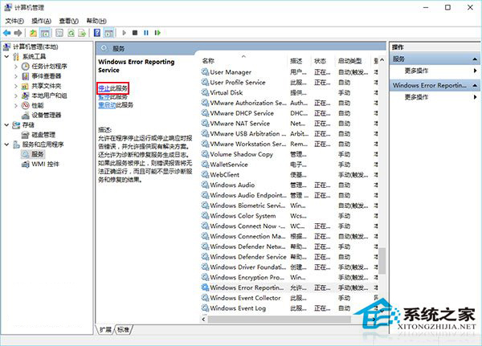This screenshot has height=346, width=482.
Task: Select the Windows Event Collector service
Action: coord(289,298)
